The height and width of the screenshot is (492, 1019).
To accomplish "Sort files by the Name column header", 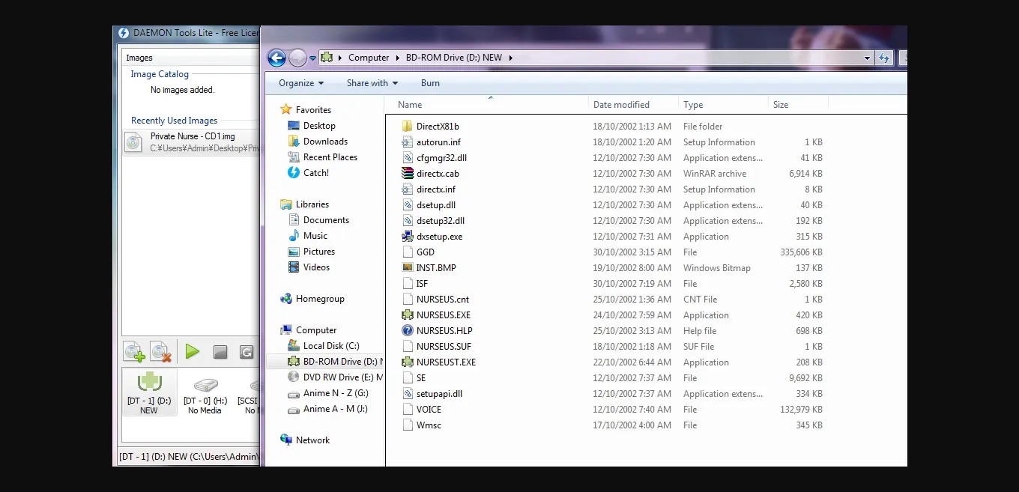I will click(x=410, y=105).
